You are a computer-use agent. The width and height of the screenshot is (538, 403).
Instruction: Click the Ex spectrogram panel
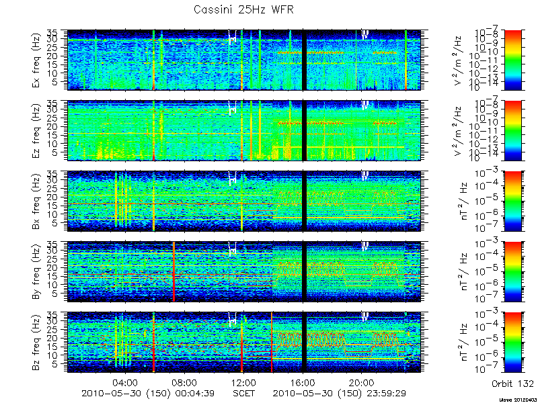244,60
